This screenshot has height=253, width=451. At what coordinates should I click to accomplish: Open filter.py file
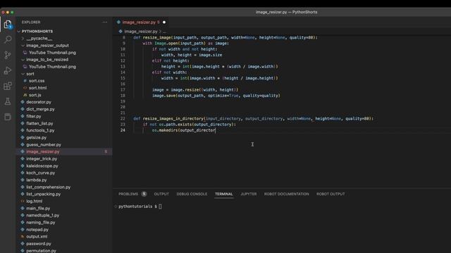(x=34, y=116)
